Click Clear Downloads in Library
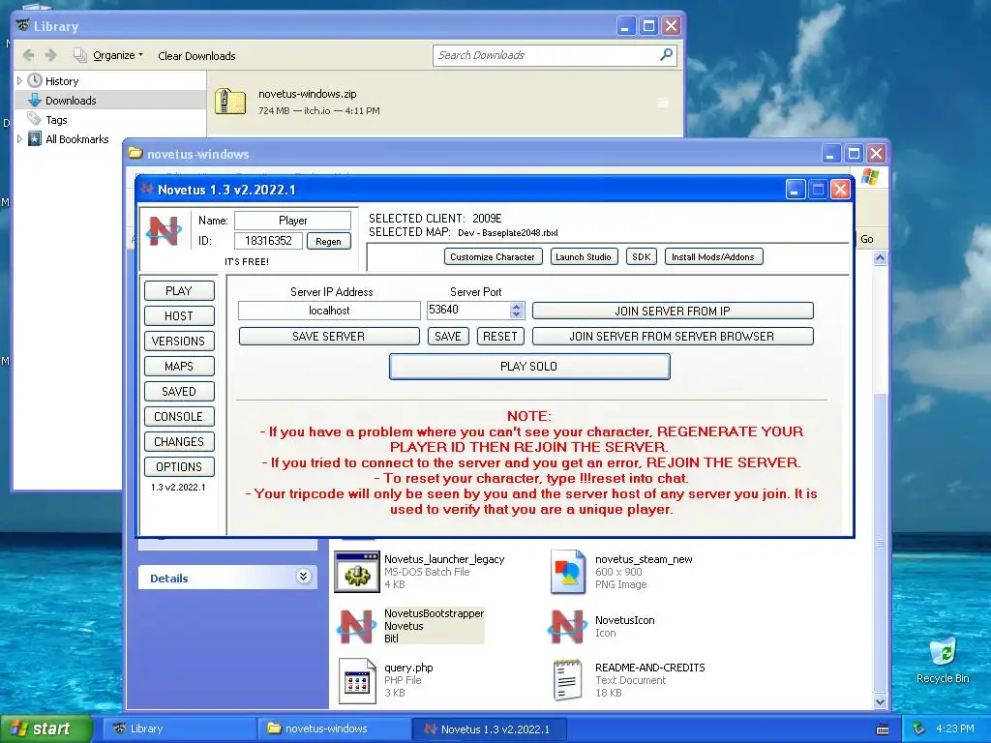The width and height of the screenshot is (991, 743). [x=196, y=55]
